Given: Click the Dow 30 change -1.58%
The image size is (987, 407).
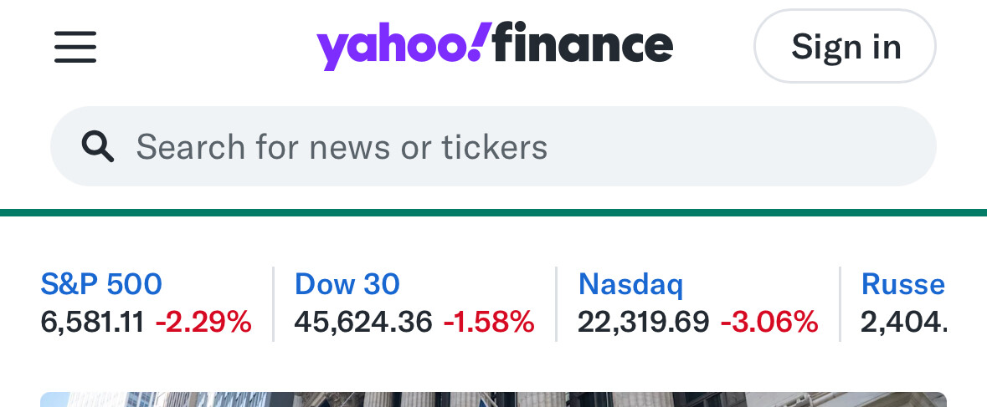Looking at the screenshot, I should click(x=489, y=321).
